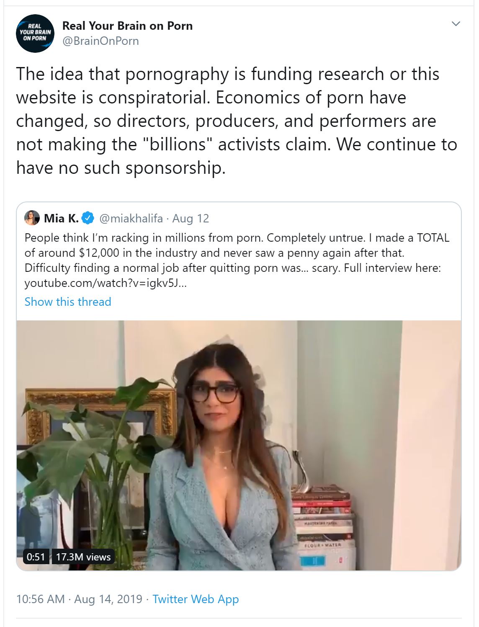Image resolution: width=479 pixels, height=627 pixels.
Task: Open the youtube.com/watch link in quoted tweet
Action: tap(106, 283)
